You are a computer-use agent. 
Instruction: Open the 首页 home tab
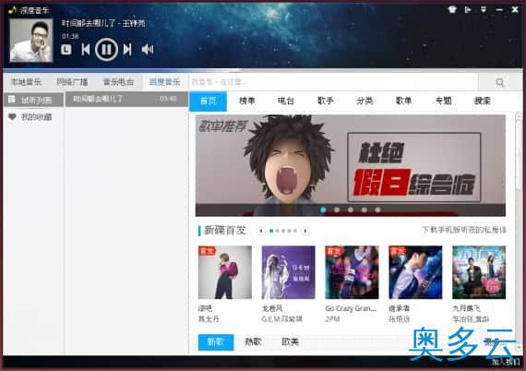pyautogui.click(x=208, y=101)
